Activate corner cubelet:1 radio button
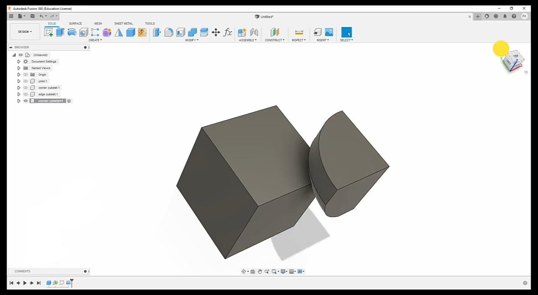Screen dimensions: 538x295 tap(69, 101)
